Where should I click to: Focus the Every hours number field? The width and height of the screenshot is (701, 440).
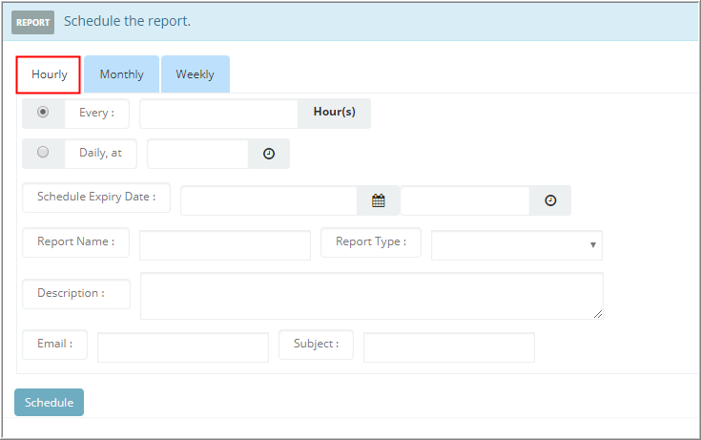click(218, 114)
